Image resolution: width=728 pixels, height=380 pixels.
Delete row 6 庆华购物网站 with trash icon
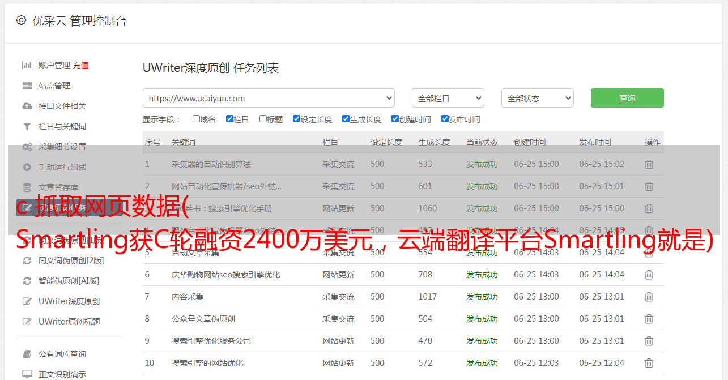[x=649, y=275]
